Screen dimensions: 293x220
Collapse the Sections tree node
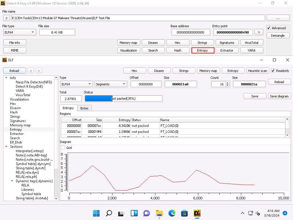point(6,147)
